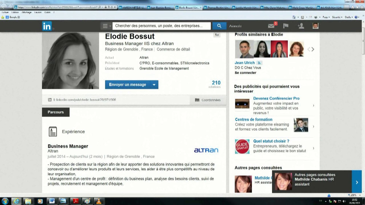The width and height of the screenshot is (365, 205).
Task: Open the account menu profile picture
Action: 315,26
